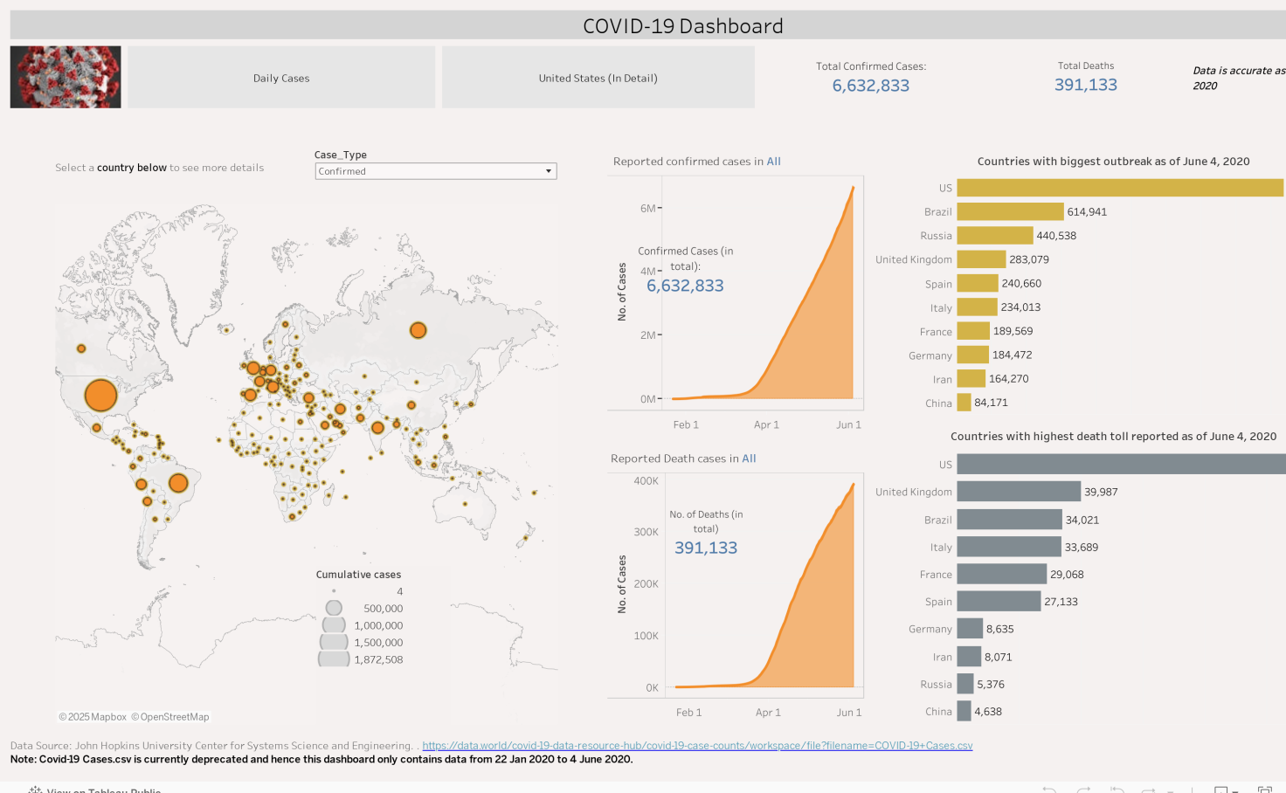The width and height of the screenshot is (1286, 793).
Task: Click the Case_Type dropdown arrow
Action: 549,171
